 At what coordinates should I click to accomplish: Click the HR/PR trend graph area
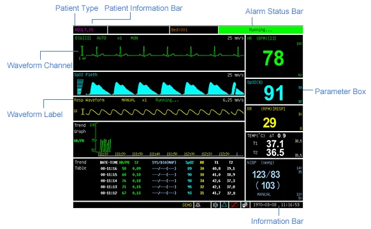(159, 139)
